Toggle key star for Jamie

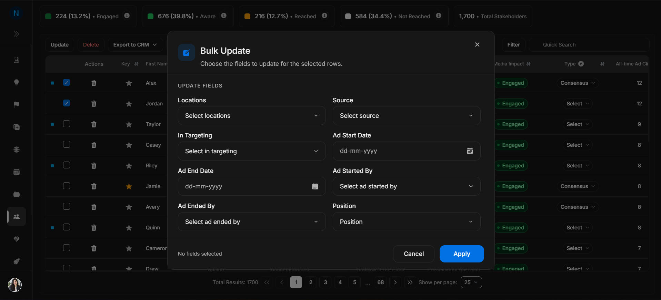click(129, 186)
